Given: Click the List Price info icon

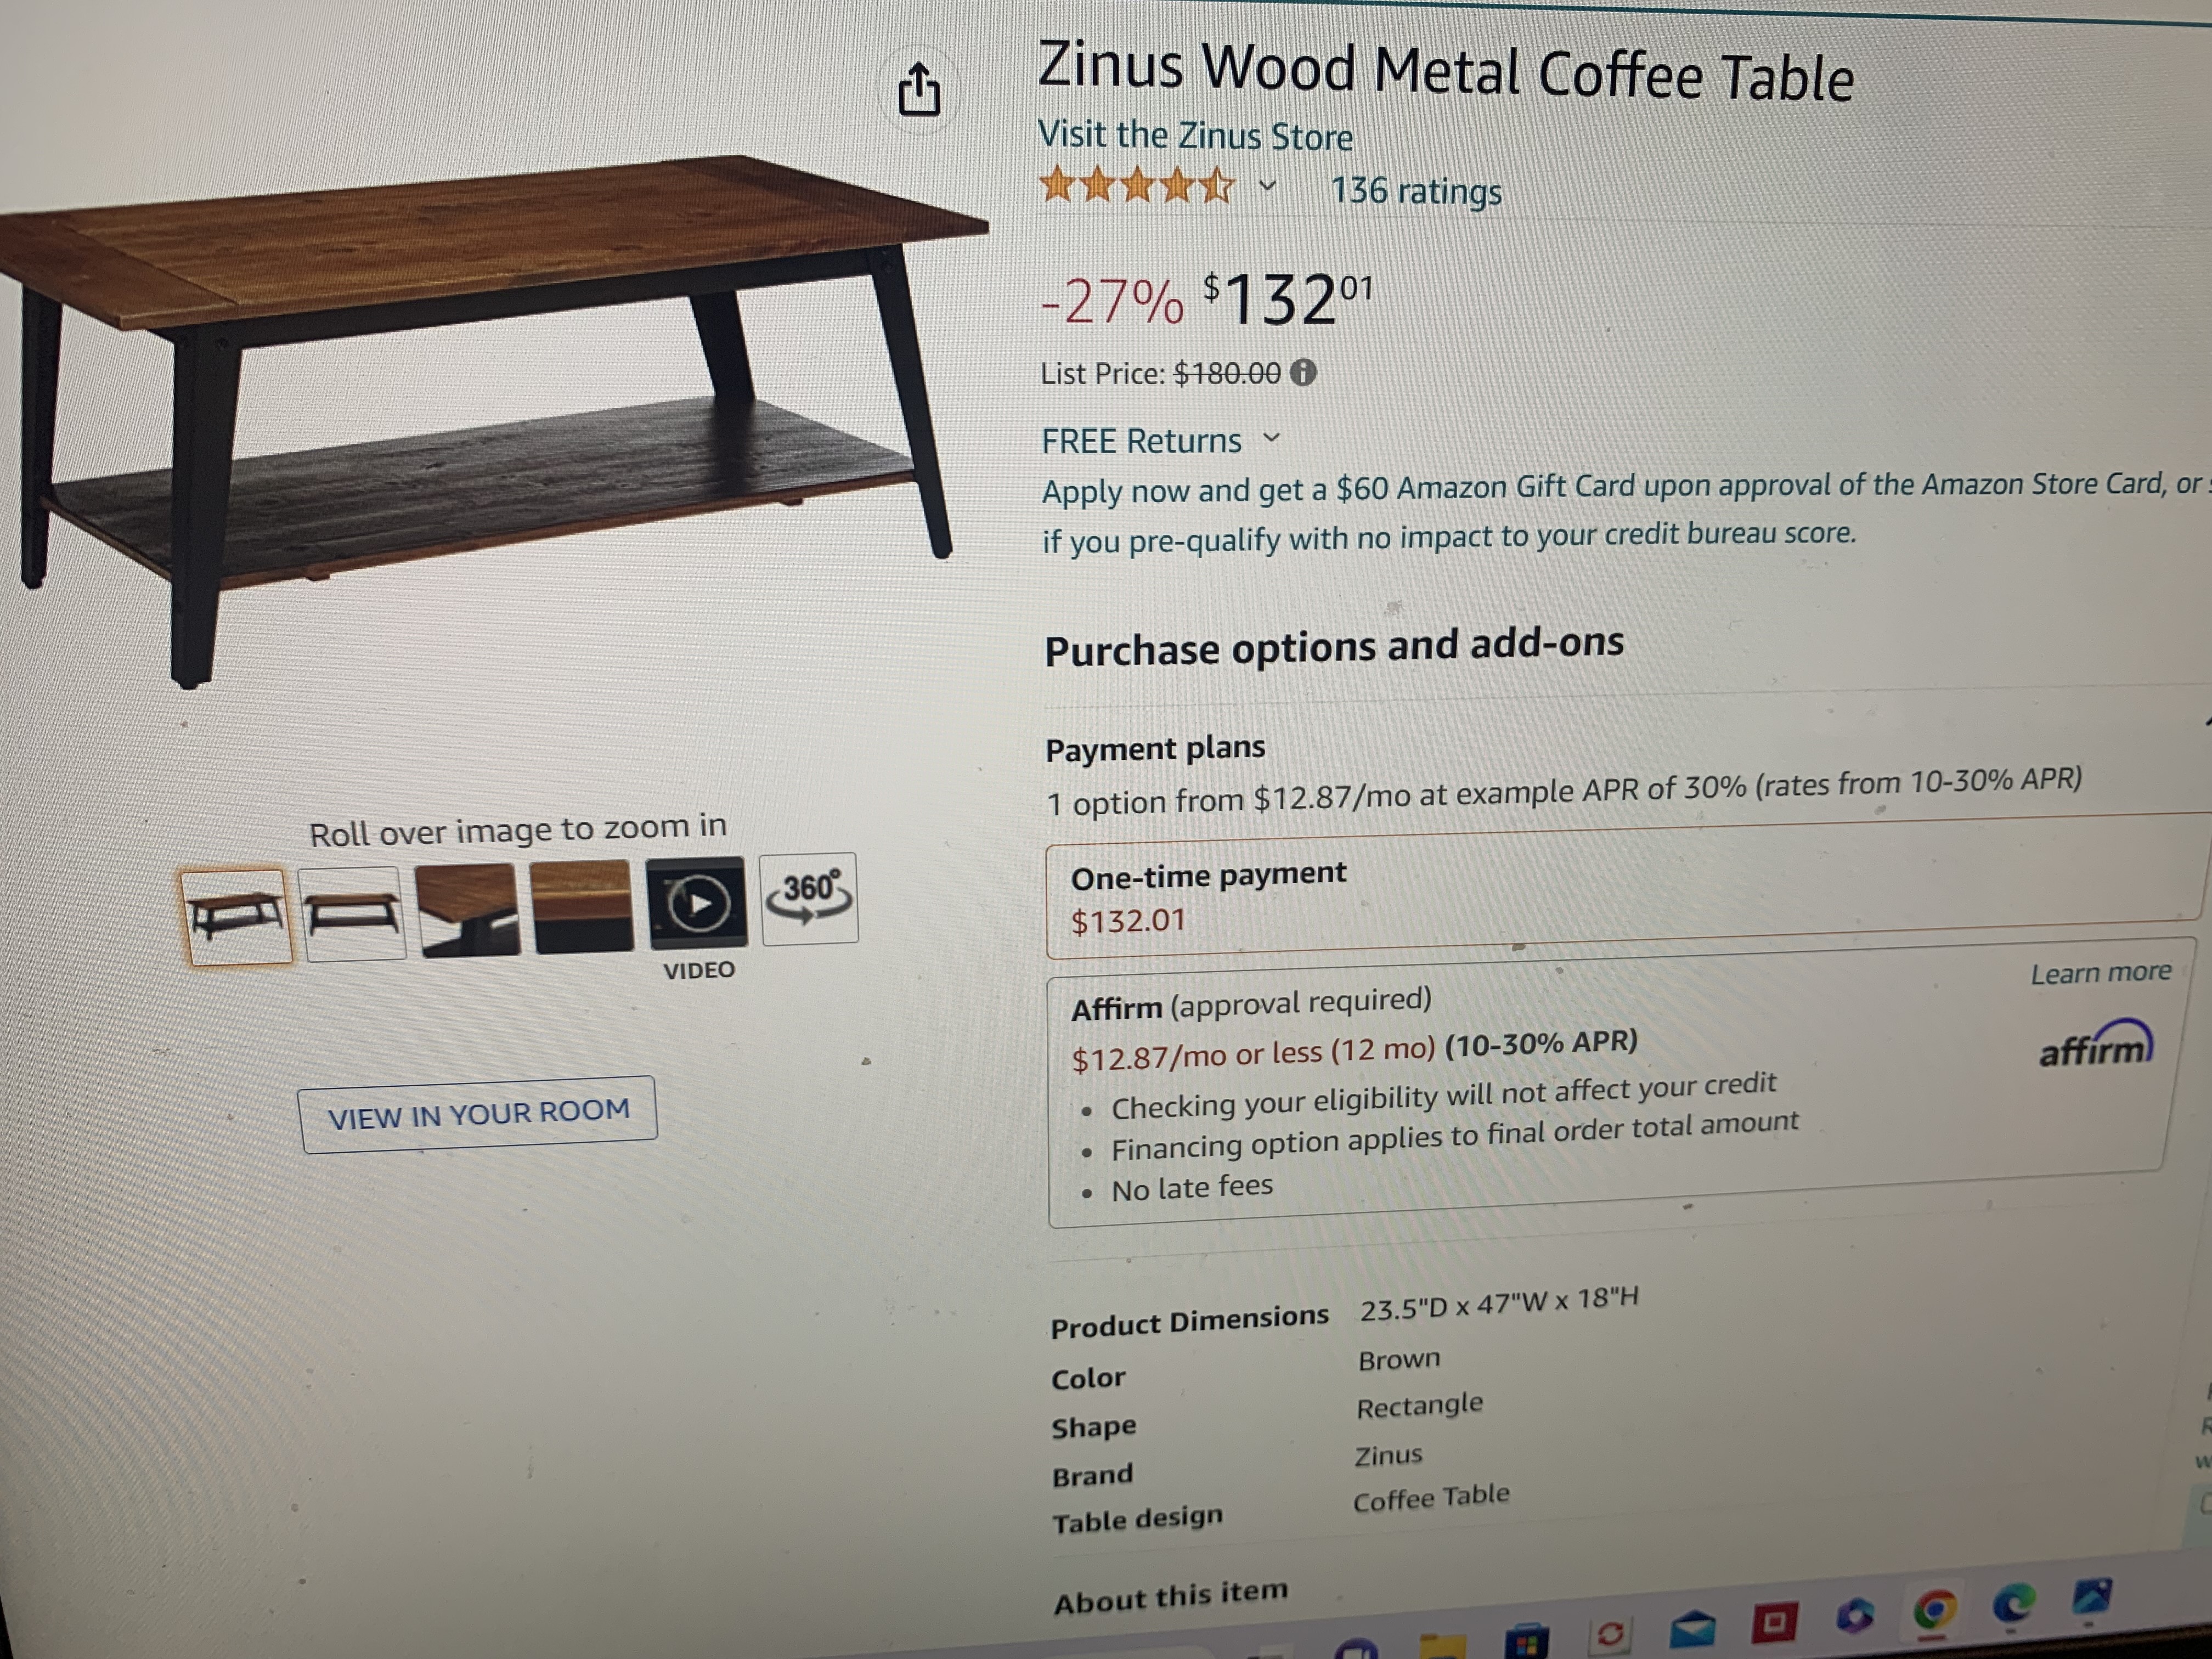Looking at the screenshot, I should click(1303, 372).
